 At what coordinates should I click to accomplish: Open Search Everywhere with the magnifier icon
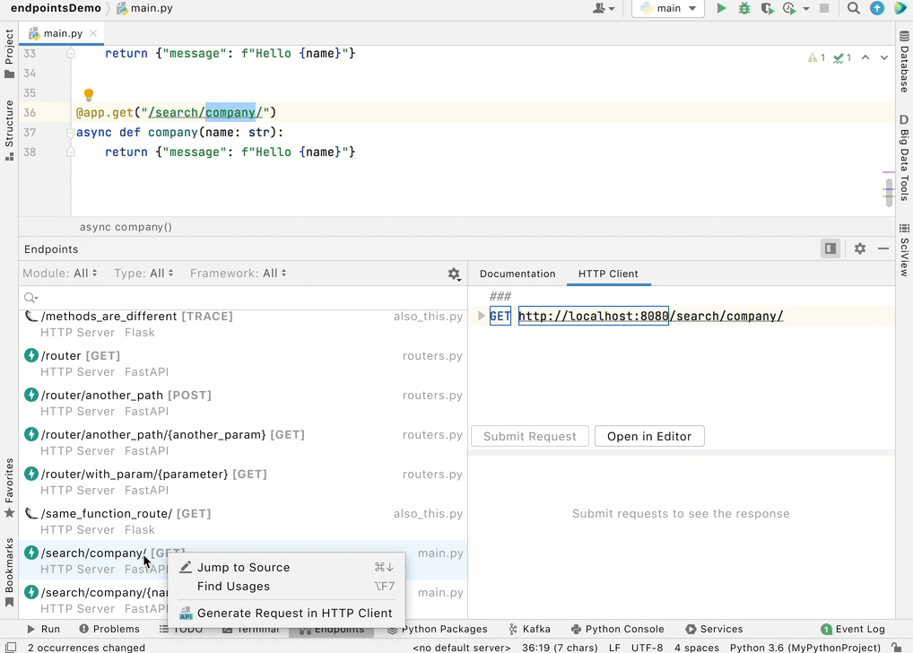pyautogui.click(x=853, y=8)
